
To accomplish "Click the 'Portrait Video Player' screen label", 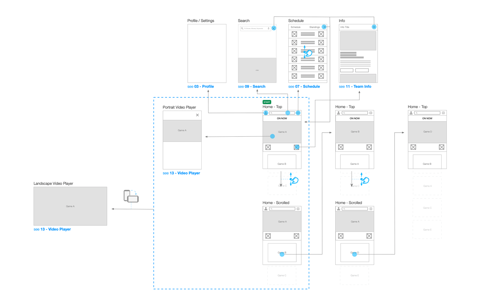I will pos(179,107).
